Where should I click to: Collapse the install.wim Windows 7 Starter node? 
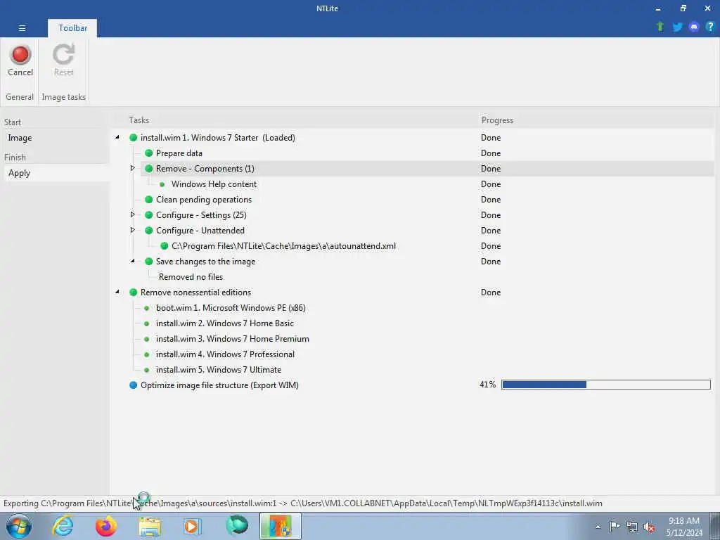tap(117, 137)
